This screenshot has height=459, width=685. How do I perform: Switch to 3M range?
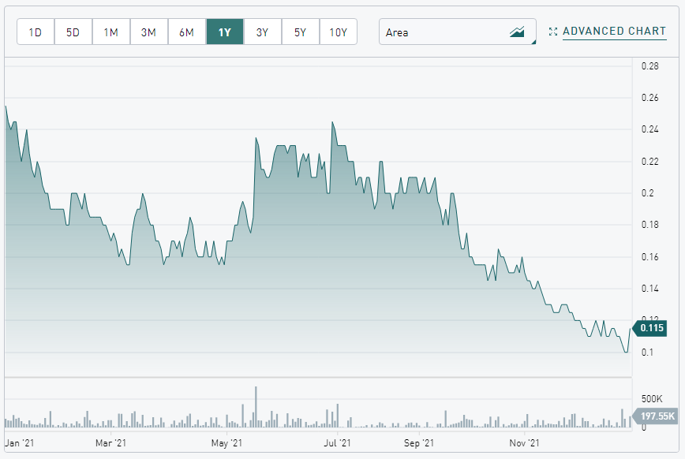click(x=148, y=32)
